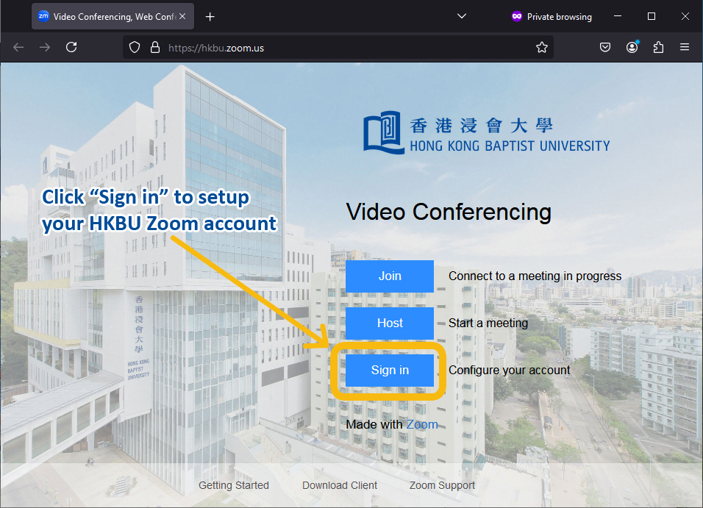
Task: Open a new tab with plus button
Action: point(210,16)
